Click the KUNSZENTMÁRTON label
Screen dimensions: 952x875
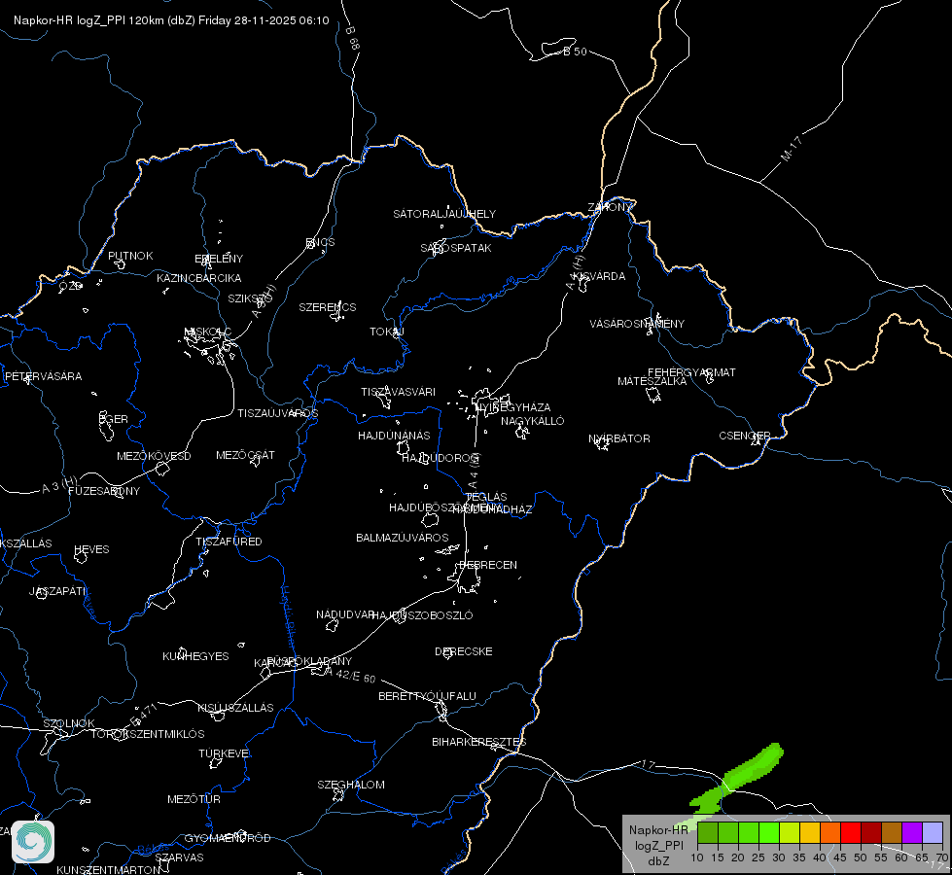click(x=109, y=869)
